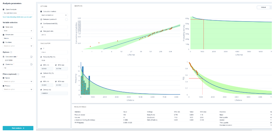Toggle the Estimated position δ switch
This screenshot has height=132, width=274.
(67, 19)
